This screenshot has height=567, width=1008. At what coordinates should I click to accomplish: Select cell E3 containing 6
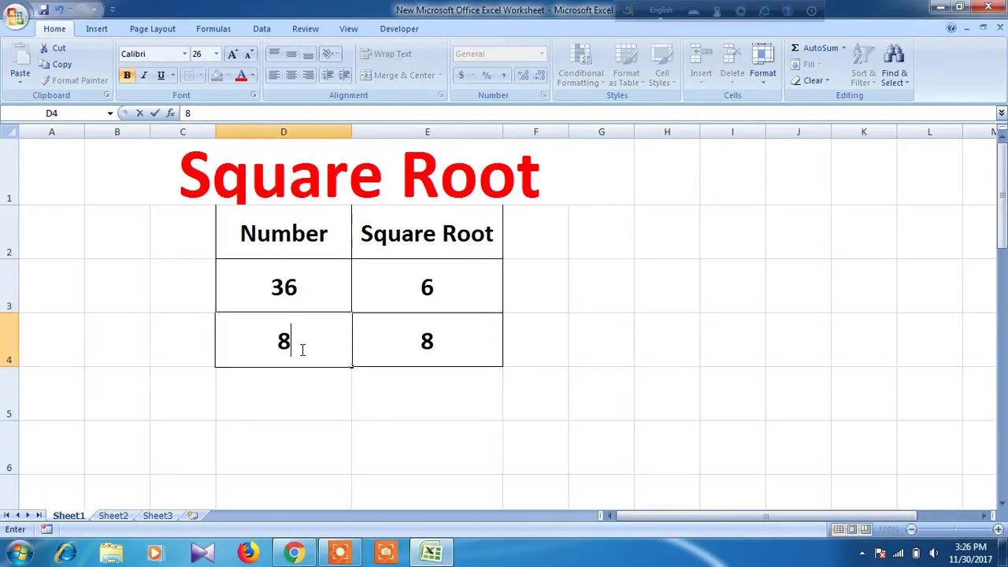coord(427,287)
